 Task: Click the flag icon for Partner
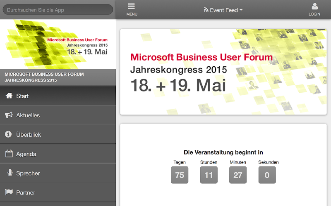9,192
